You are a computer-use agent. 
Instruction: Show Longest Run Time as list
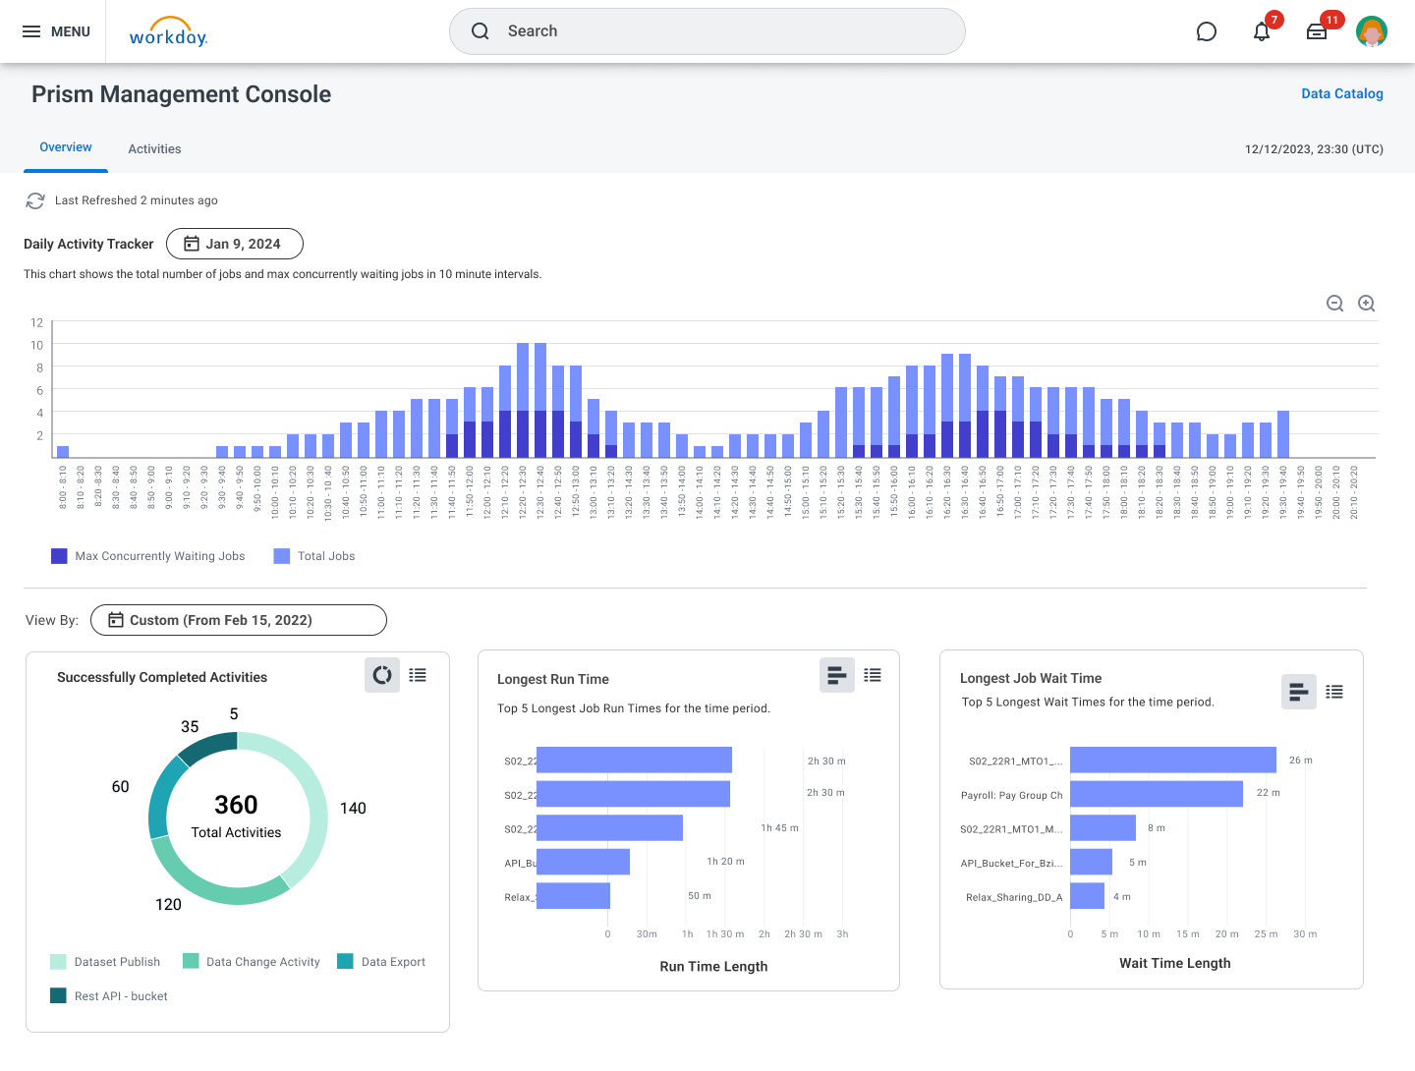(873, 675)
